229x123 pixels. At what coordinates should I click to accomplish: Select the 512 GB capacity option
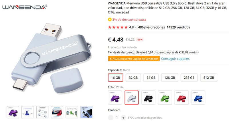209,78
